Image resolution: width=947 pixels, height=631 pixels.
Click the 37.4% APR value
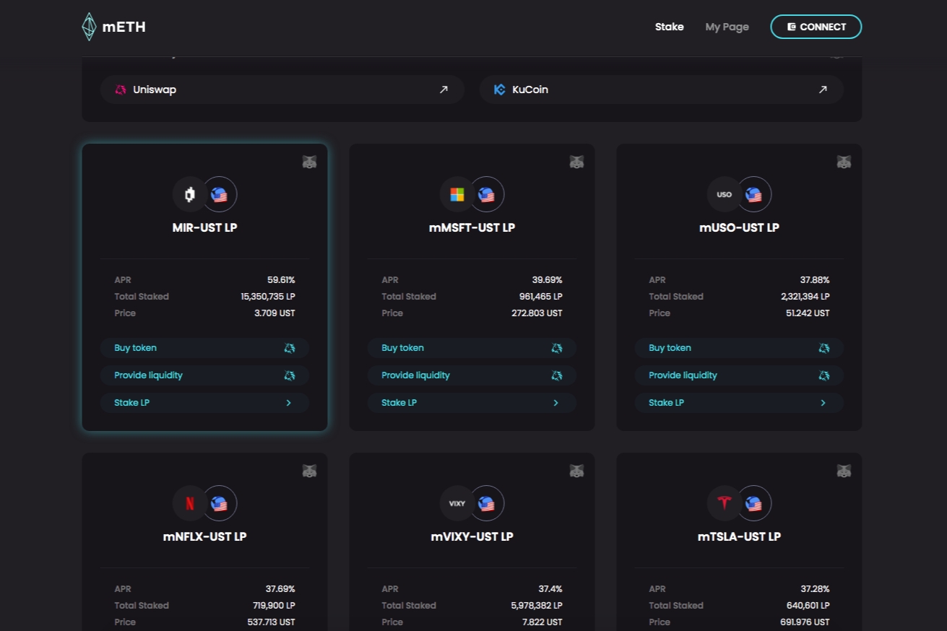click(x=550, y=589)
